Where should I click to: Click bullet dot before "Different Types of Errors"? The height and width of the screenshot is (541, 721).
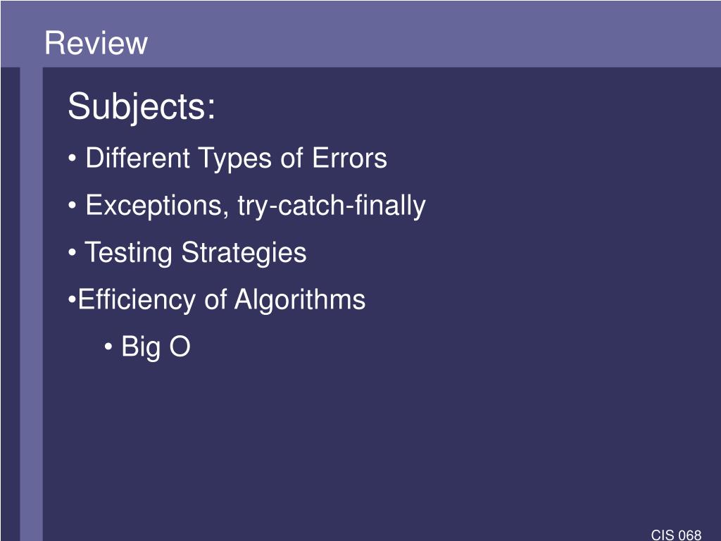72,158
